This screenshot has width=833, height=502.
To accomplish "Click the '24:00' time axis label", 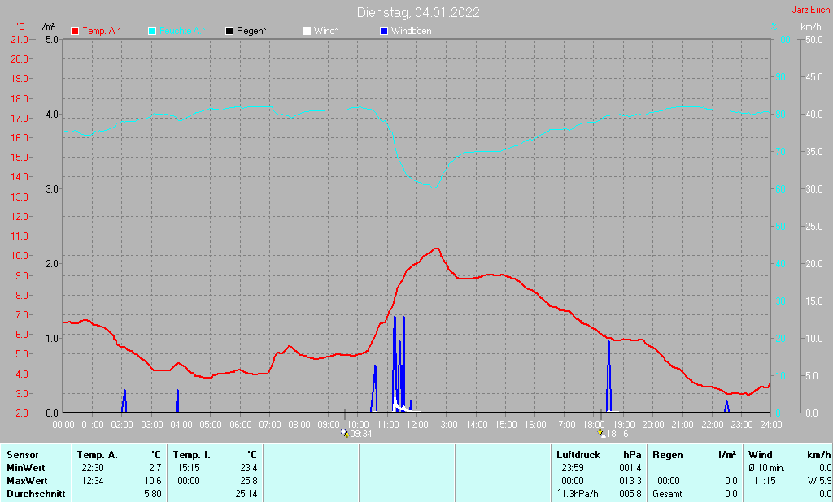I will (x=771, y=425).
